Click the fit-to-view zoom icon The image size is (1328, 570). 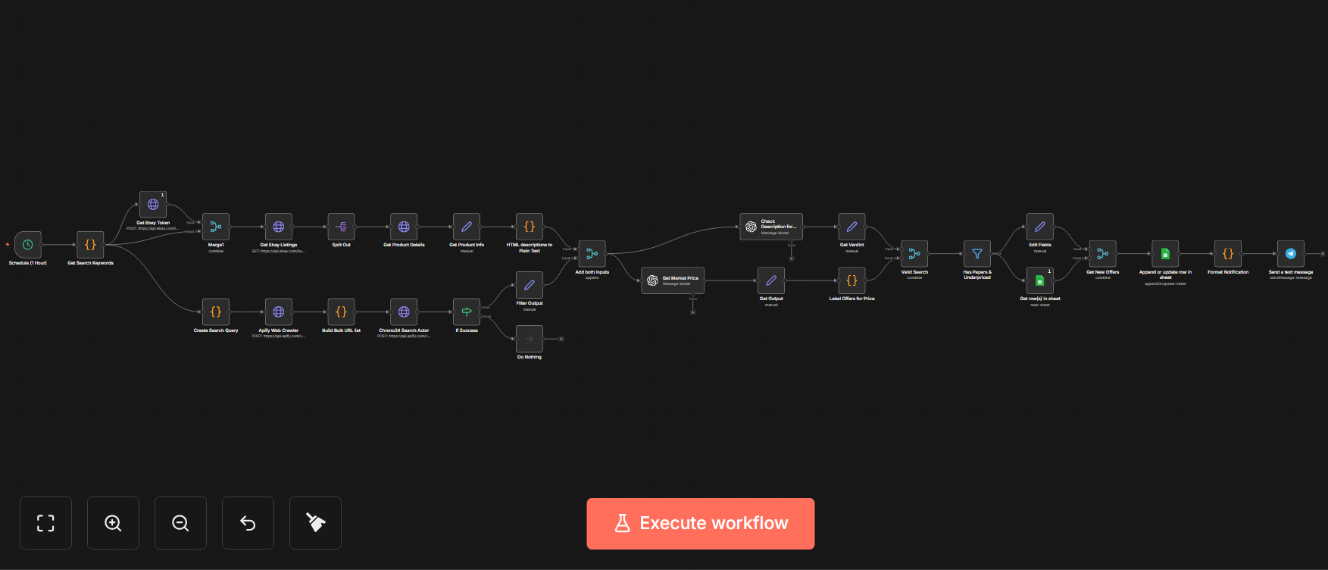coord(45,523)
